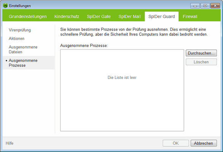Open the Grundeinstellungen tab
The height and width of the screenshot is (152, 223).
point(28,16)
